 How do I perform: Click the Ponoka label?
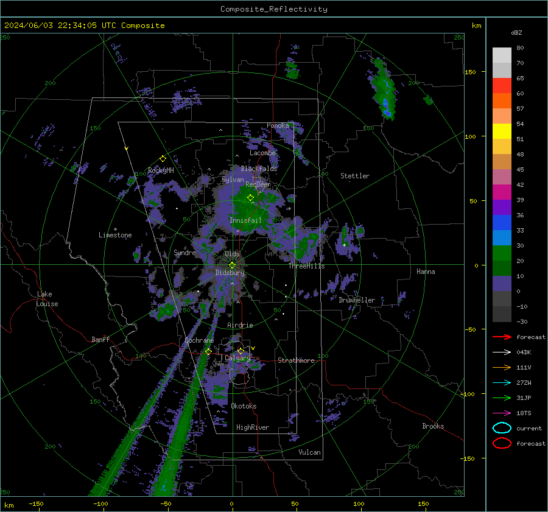278,125
